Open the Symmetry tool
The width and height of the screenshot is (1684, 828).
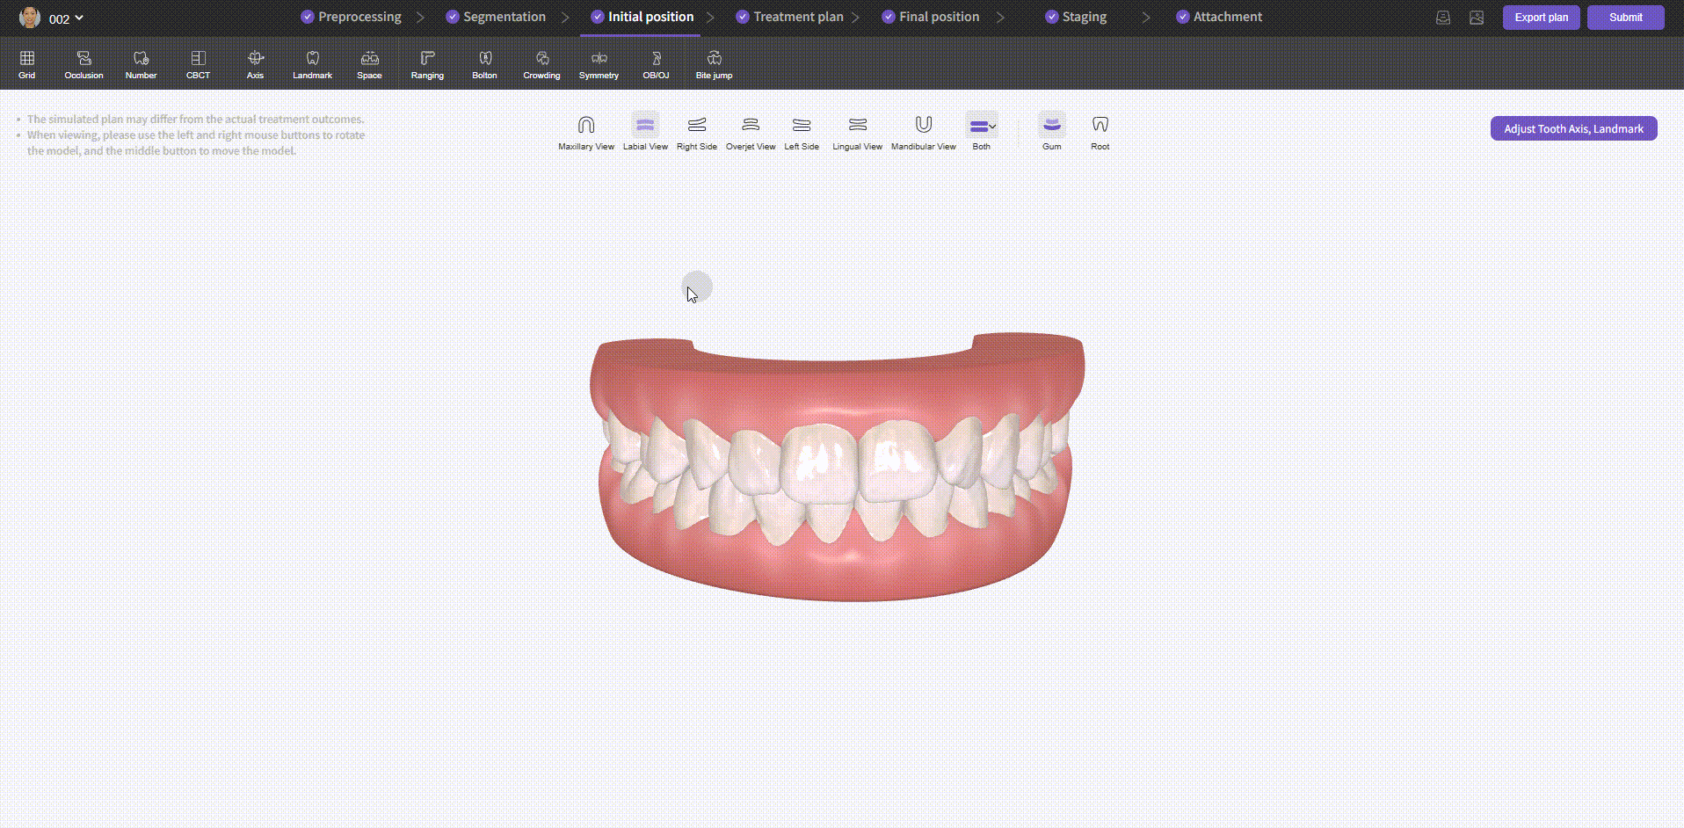599,65
